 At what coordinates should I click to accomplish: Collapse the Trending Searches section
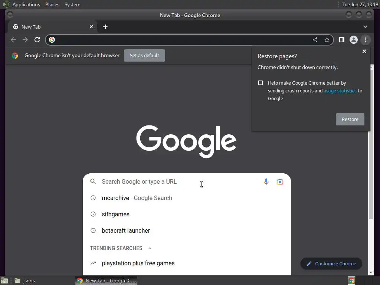(x=150, y=248)
